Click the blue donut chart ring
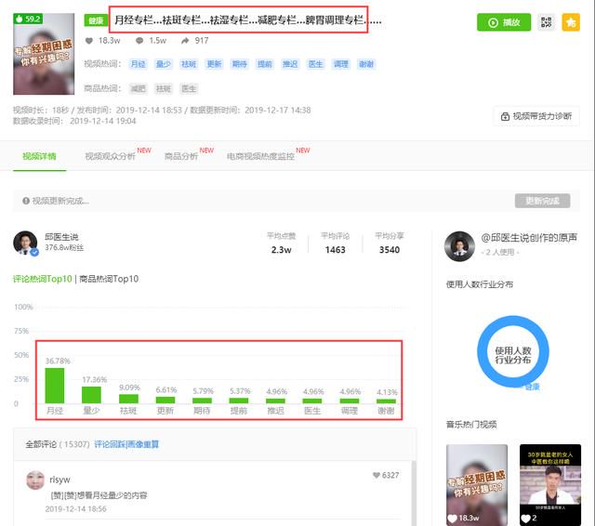This screenshot has height=526, width=595. (512, 352)
